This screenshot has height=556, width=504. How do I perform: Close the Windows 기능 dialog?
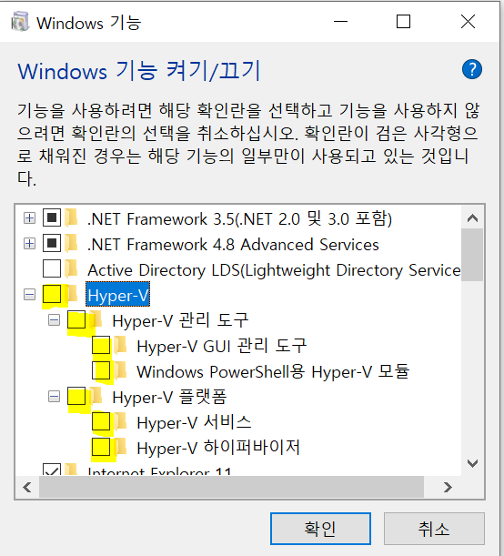(x=468, y=22)
